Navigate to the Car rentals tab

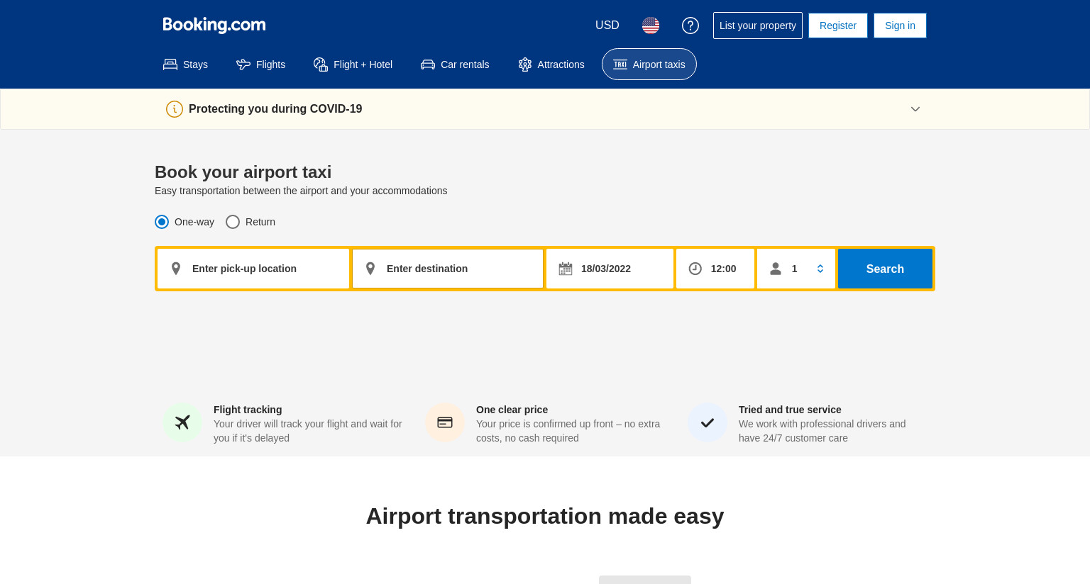point(455,64)
